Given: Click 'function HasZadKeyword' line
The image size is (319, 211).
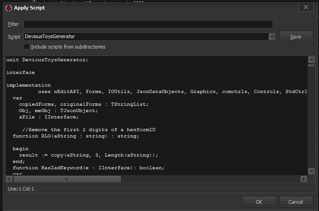Looking at the screenshot, I should coord(88,168).
